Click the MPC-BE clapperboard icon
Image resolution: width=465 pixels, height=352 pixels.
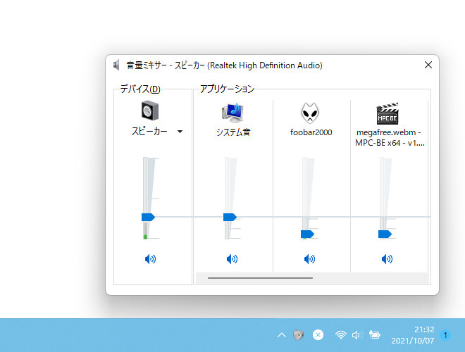point(387,113)
